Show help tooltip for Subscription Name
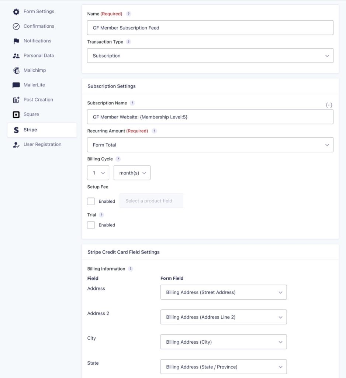 pyautogui.click(x=132, y=103)
